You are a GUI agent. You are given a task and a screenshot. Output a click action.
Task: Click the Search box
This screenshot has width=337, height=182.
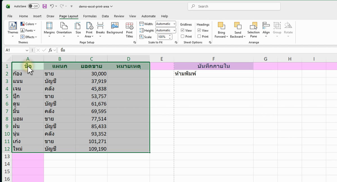tap(234, 6)
